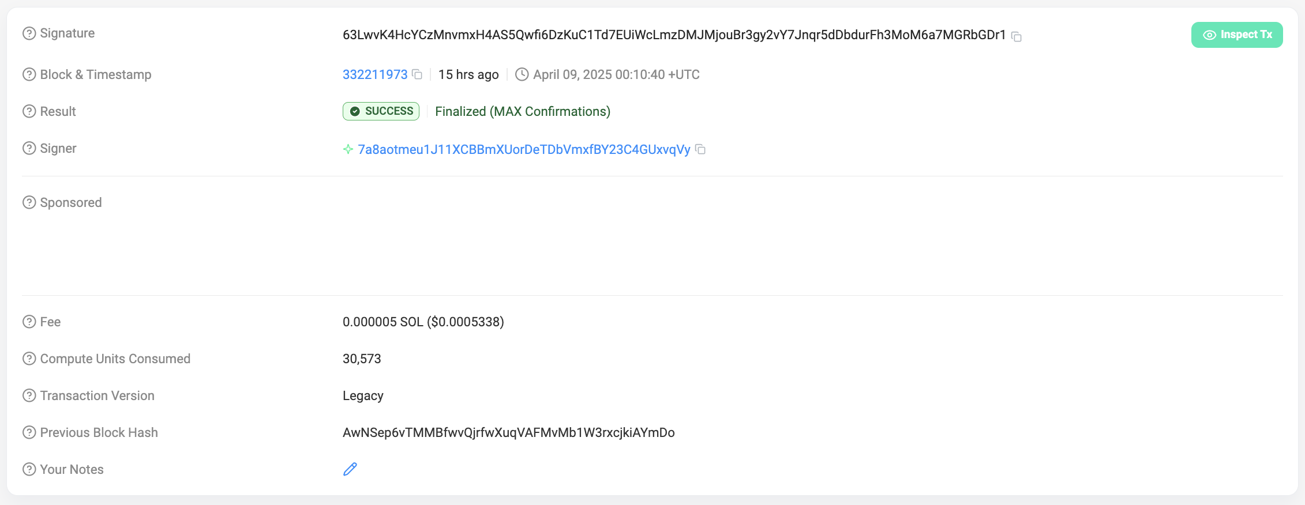Open block 332211973 link

coord(375,74)
